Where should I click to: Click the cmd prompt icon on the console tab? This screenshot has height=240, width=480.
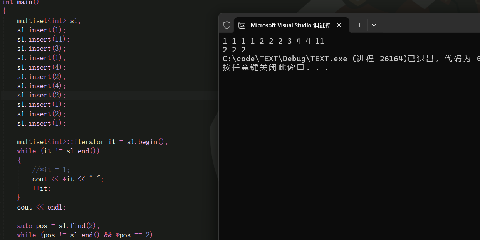point(242,25)
